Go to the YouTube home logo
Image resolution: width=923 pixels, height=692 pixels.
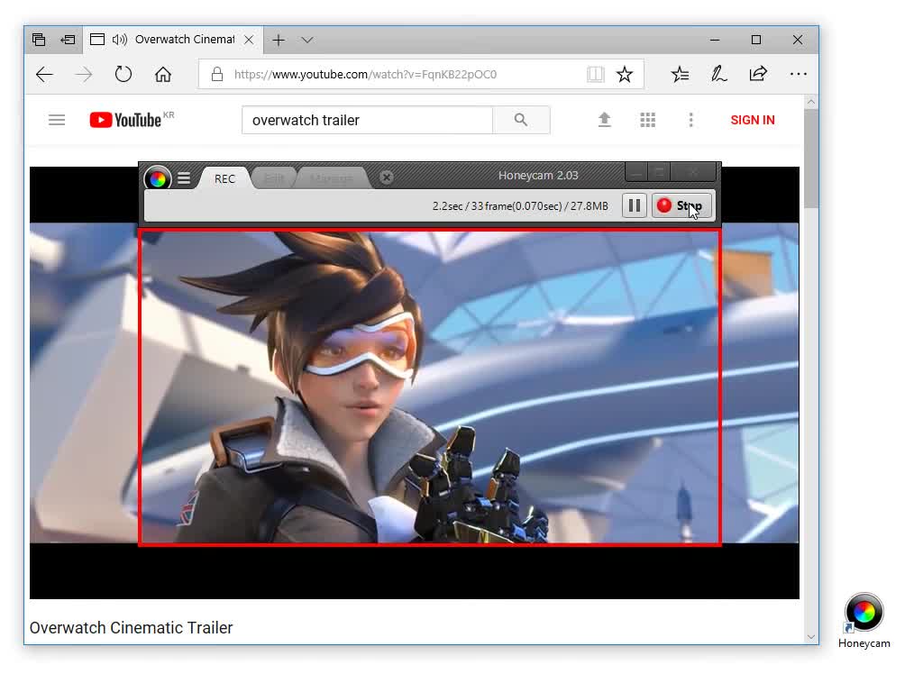click(x=125, y=120)
